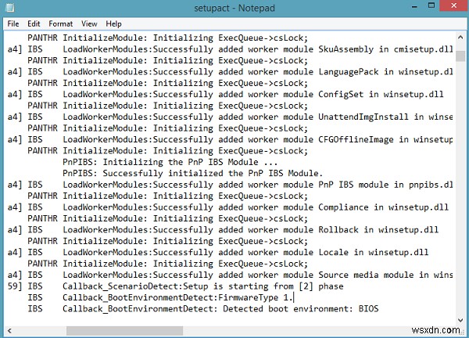Click the 'setupact - Notepad' title bar text

[x=234, y=9]
